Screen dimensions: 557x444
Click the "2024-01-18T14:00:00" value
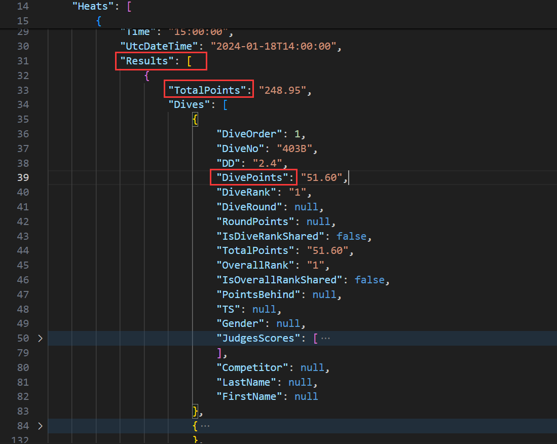click(x=274, y=47)
